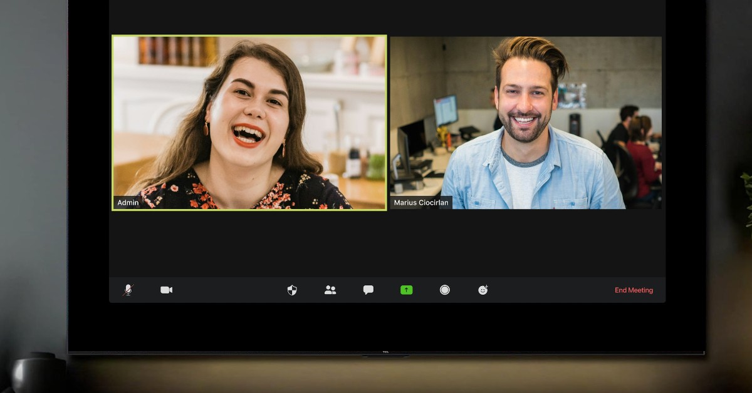752x393 pixels.
Task: Select the Admin video tile
Action: tap(249, 123)
